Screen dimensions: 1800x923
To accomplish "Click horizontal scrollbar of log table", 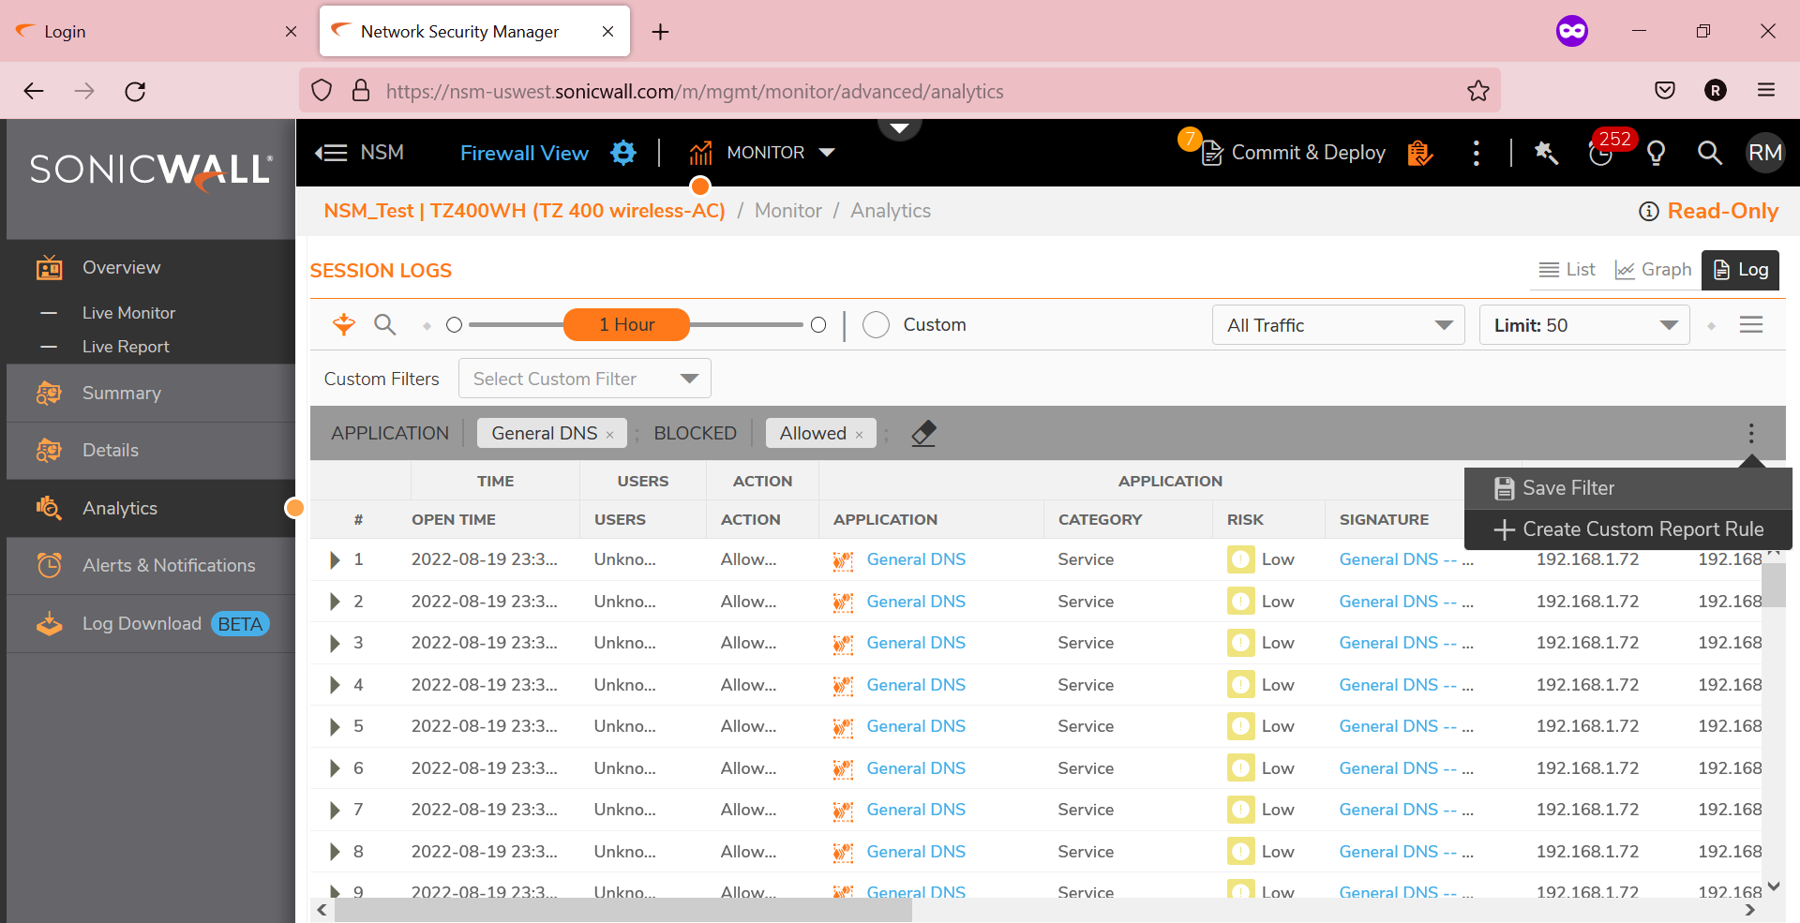I will click(623, 910).
